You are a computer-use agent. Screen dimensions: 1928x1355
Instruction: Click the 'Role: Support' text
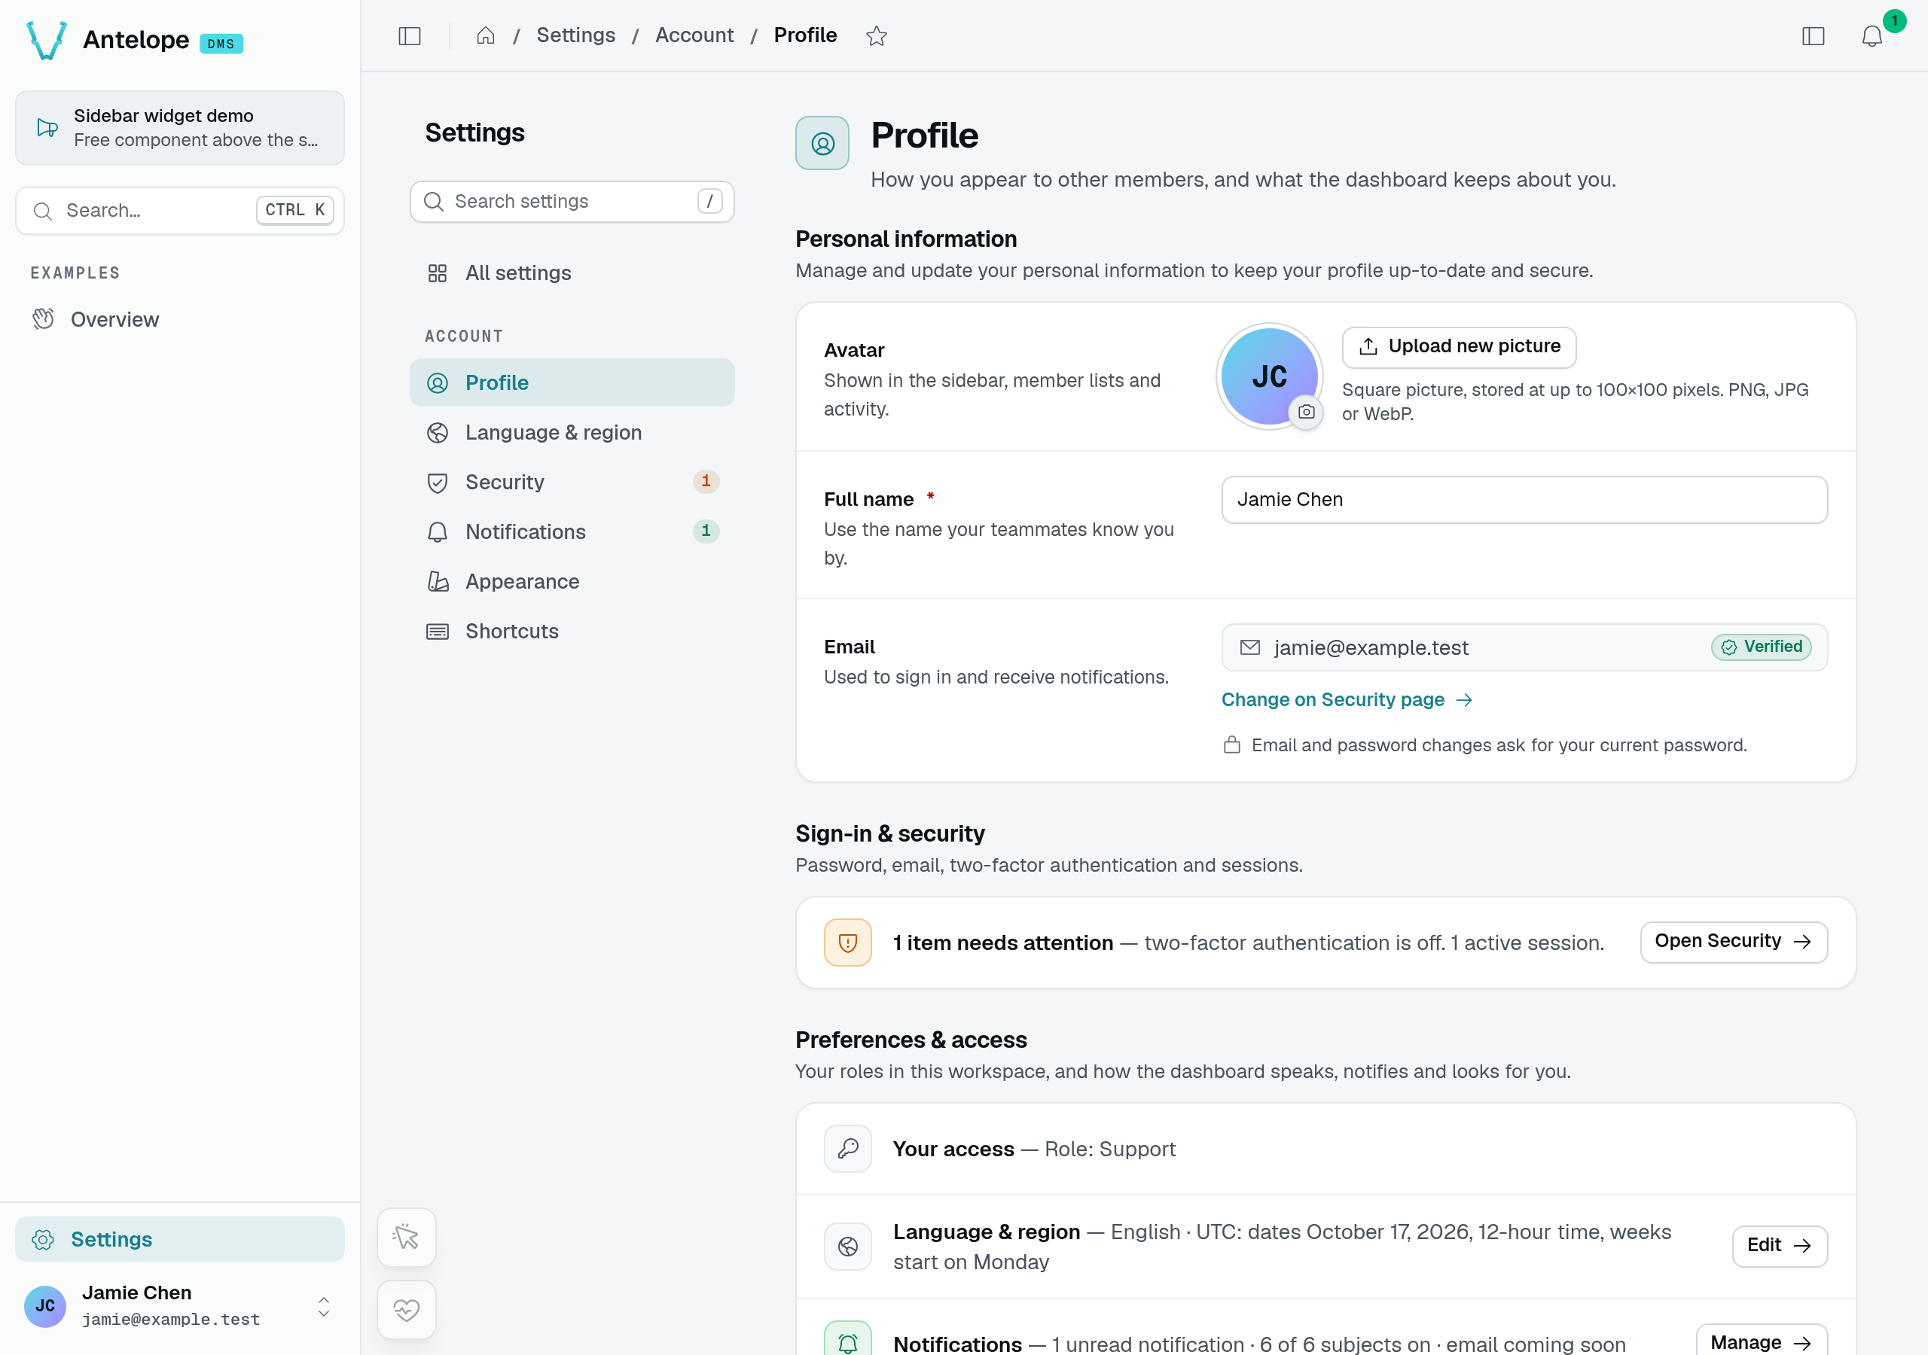point(1109,1149)
